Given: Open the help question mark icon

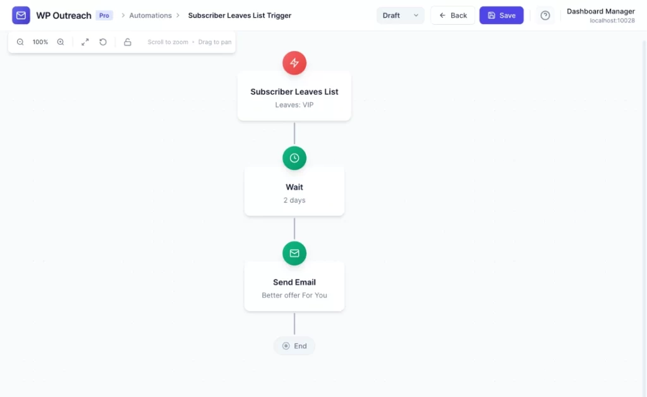Looking at the screenshot, I should click(x=545, y=15).
